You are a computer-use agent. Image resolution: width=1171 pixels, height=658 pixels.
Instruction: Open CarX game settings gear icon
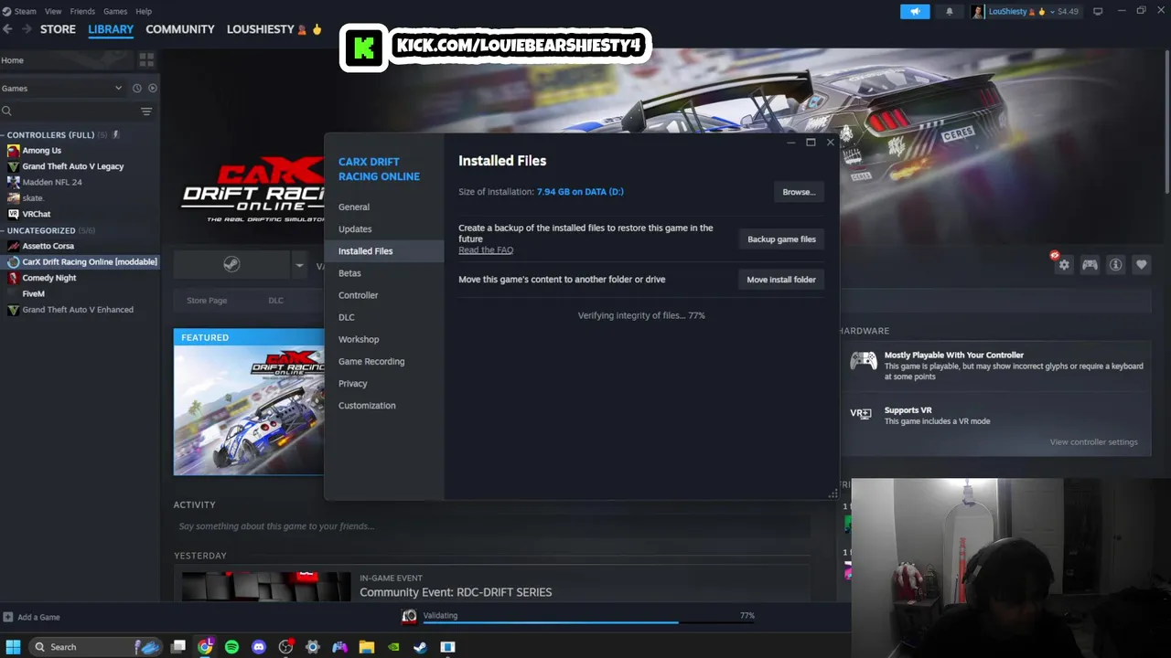click(x=1064, y=265)
